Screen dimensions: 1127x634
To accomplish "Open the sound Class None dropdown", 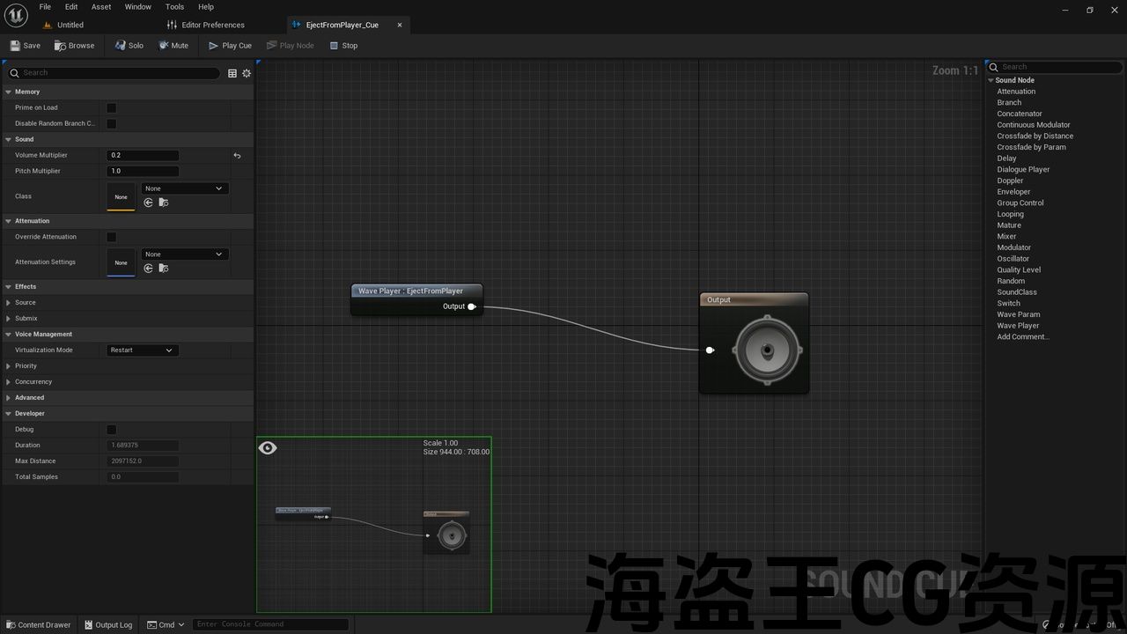I will coord(184,188).
